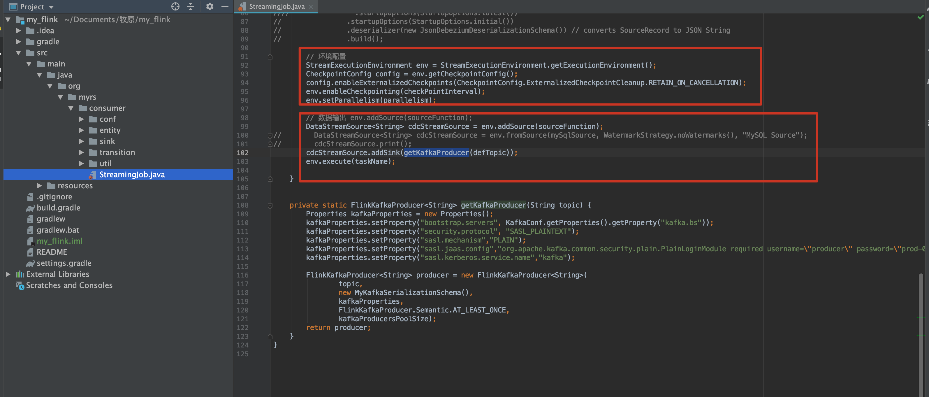The image size is (929, 397).
Task: Hide the Project tool window
Action: (225, 6)
